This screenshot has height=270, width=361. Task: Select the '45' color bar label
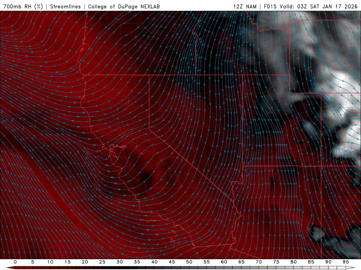coord(172,262)
